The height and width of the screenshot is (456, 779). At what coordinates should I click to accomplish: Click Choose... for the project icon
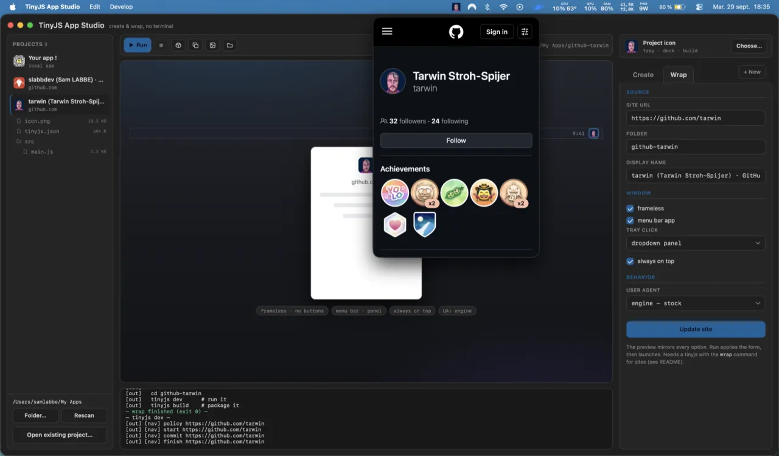(749, 46)
